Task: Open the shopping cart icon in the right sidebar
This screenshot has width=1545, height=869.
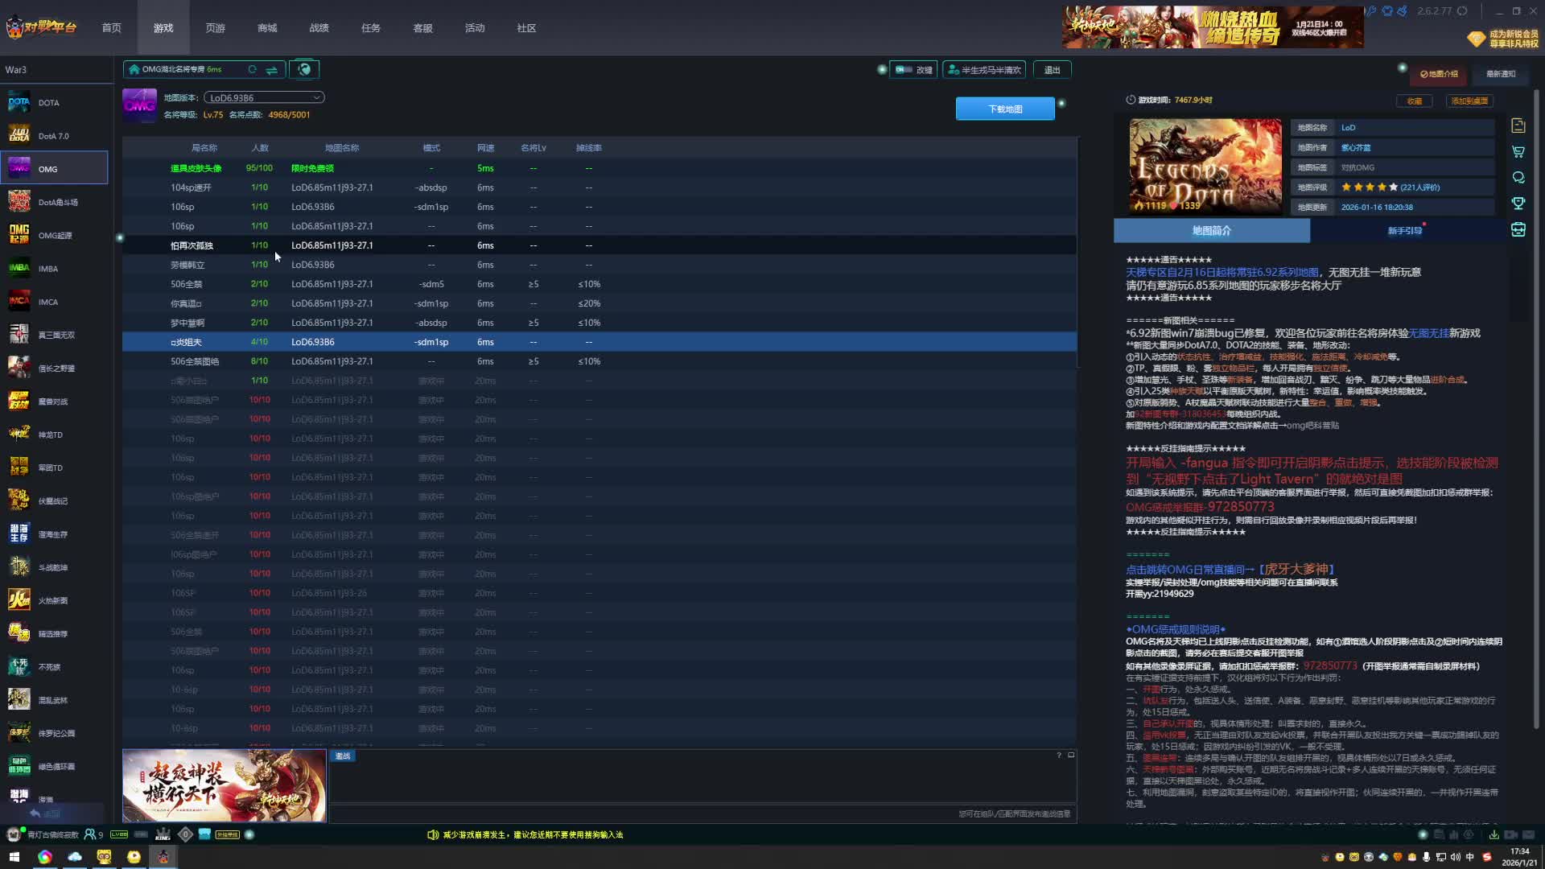Action: pyautogui.click(x=1518, y=152)
